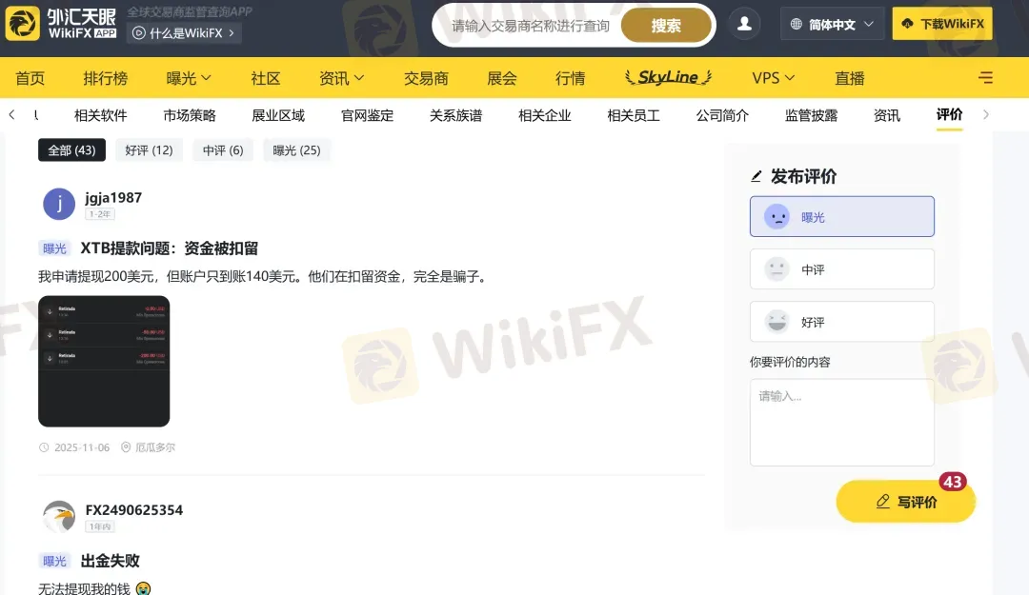Image resolution: width=1029 pixels, height=595 pixels.
Task: Select the 好评 rating option
Action: point(841,321)
